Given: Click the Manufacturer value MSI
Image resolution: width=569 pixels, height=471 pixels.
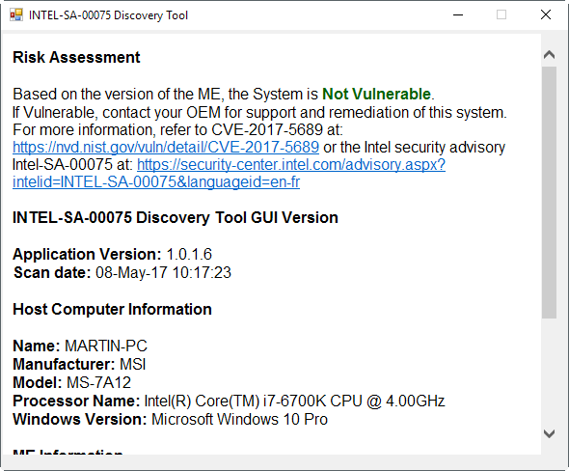Looking at the screenshot, I should (133, 364).
